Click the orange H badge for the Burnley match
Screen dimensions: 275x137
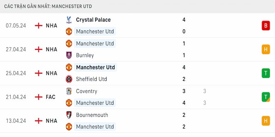(x=265, y=49)
